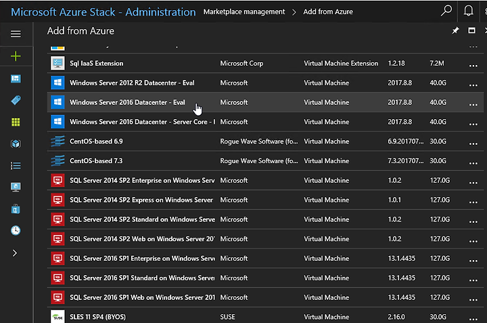Screen dimensions: 487x323
Task: Open more options for CentOS-based 7.3
Action: click(x=473, y=163)
